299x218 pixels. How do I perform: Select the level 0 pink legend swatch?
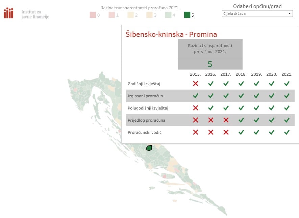tap(93, 15)
